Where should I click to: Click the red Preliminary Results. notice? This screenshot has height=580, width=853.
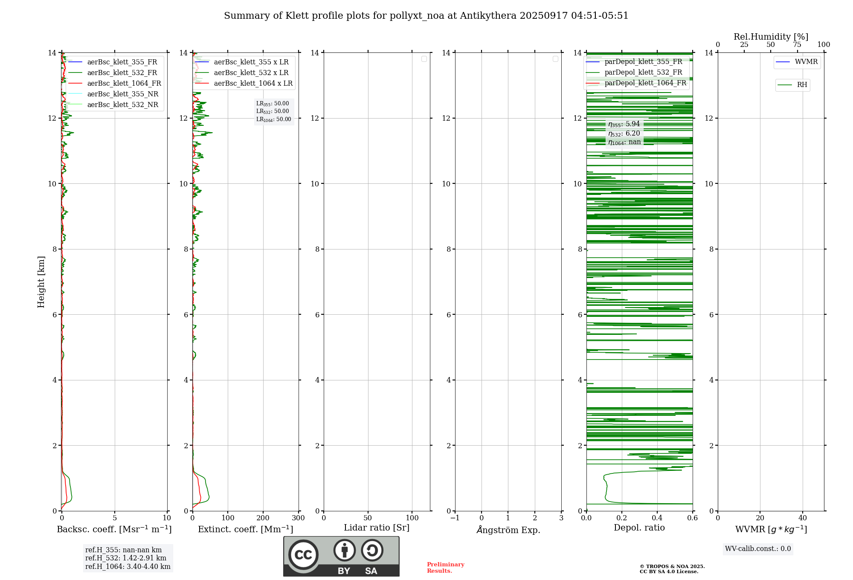pyautogui.click(x=446, y=568)
